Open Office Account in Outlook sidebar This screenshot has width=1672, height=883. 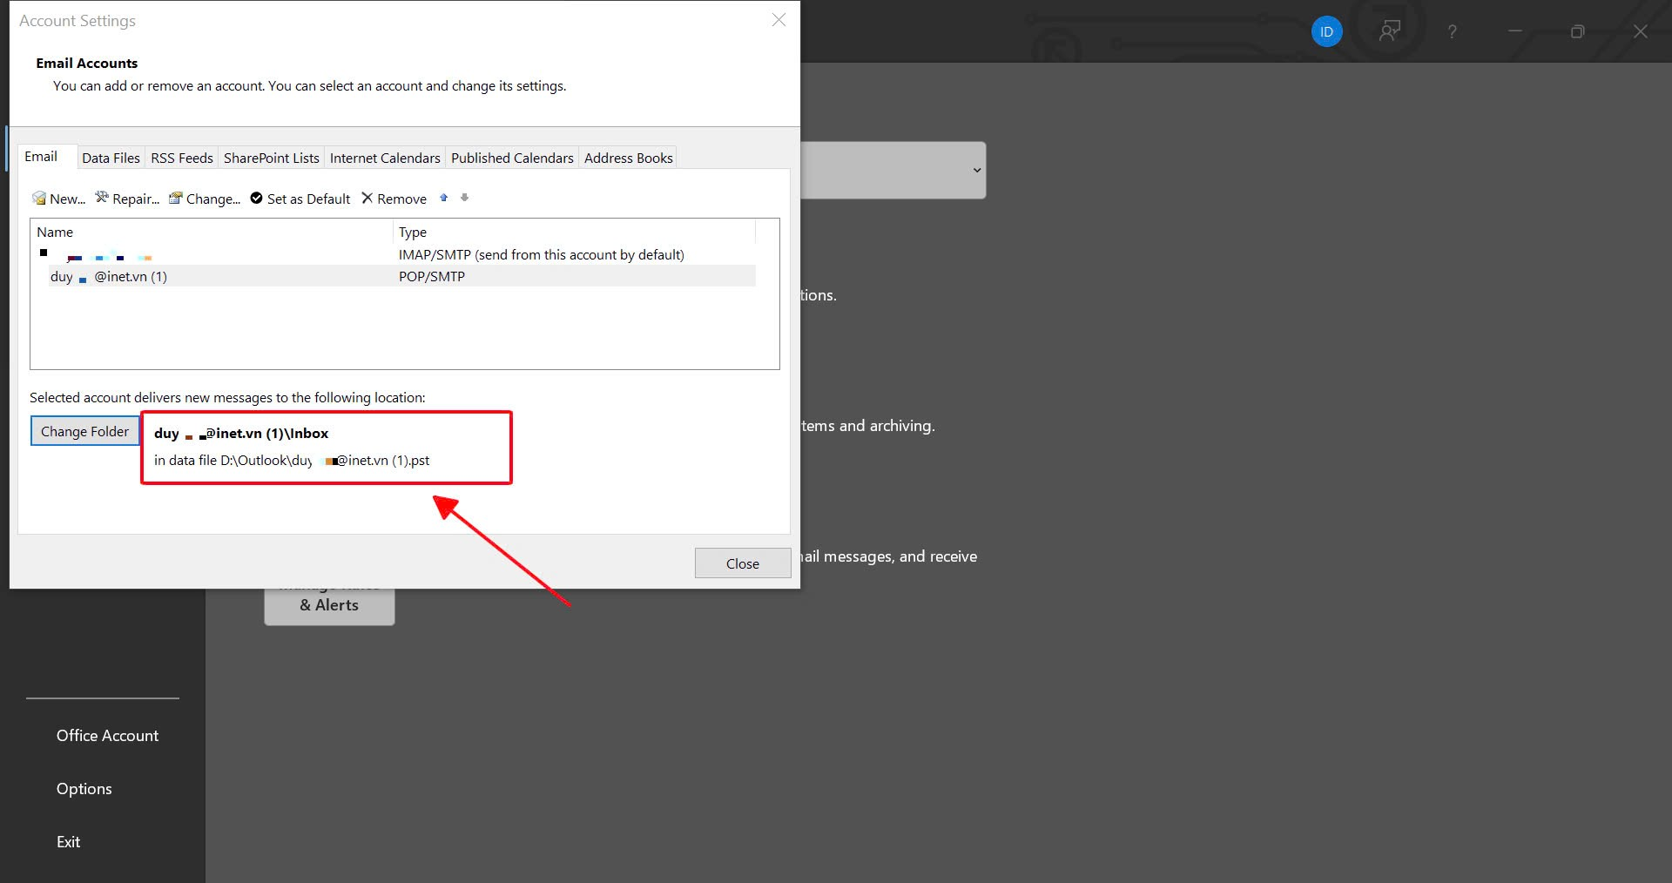[x=107, y=736]
